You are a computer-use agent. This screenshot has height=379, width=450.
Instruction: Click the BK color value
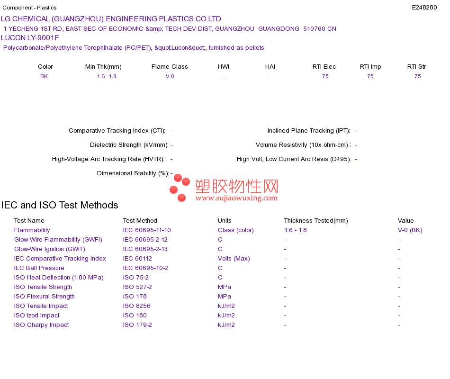coord(44,76)
